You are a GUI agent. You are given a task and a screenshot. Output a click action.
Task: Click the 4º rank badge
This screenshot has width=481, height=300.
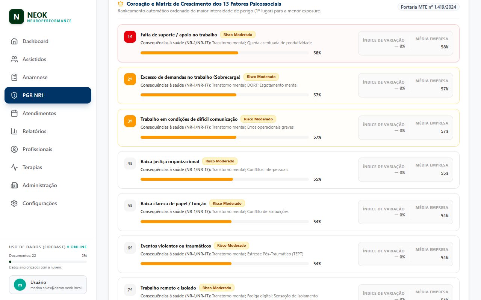[x=130, y=163]
